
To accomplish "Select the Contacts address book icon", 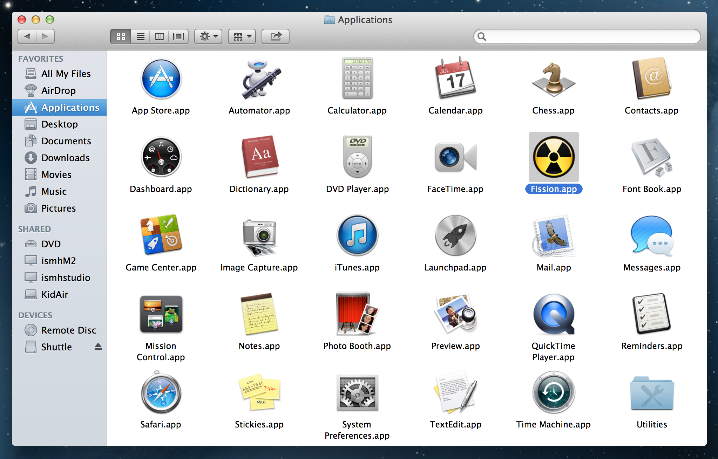I will click(x=652, y=78).
